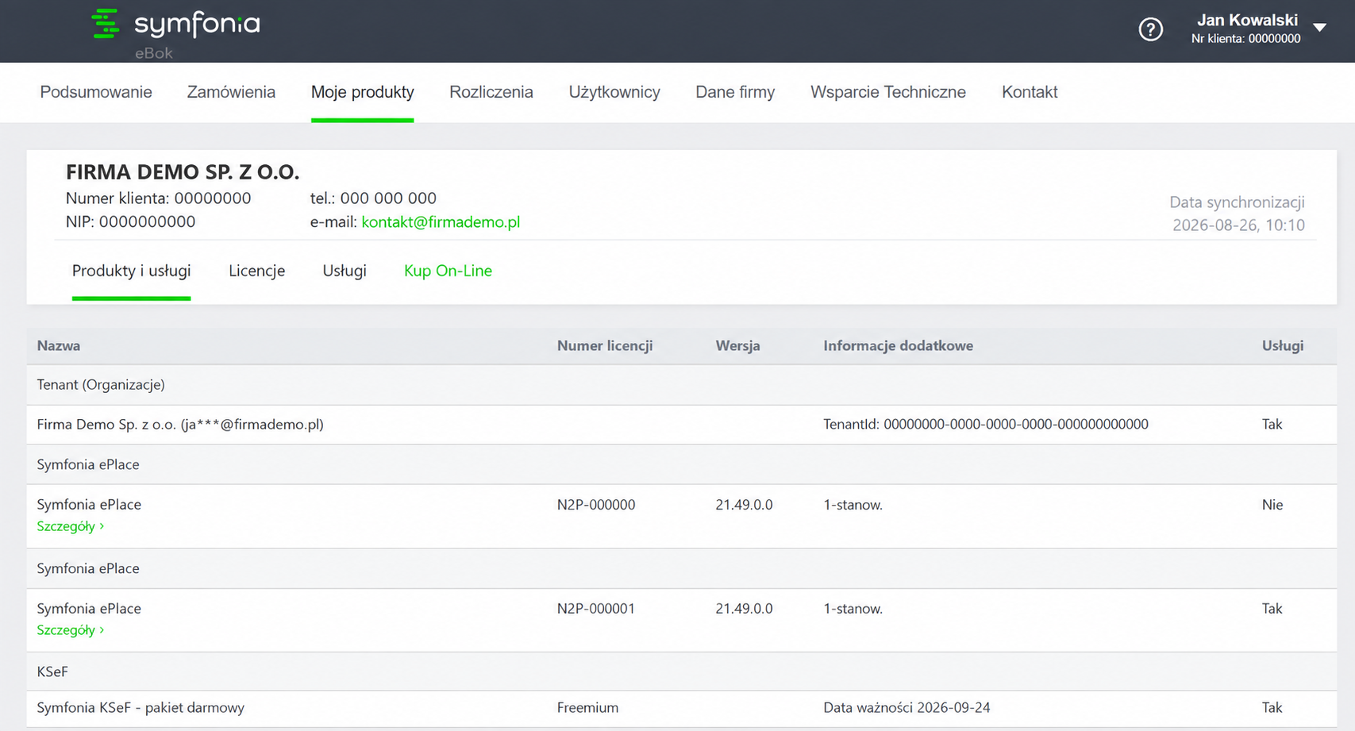Select the Firma Demo Sp. z o.o. tenant row
Viewport: 1355px width, 731px height.
[682, 425]
